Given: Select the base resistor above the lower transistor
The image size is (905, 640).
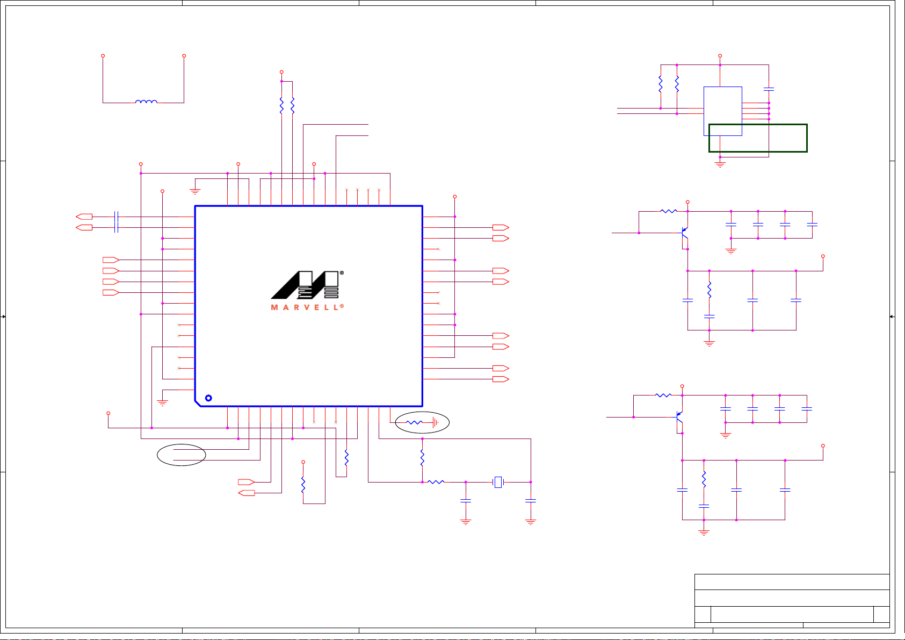Looking at the screenshot, I should (663, 395).
